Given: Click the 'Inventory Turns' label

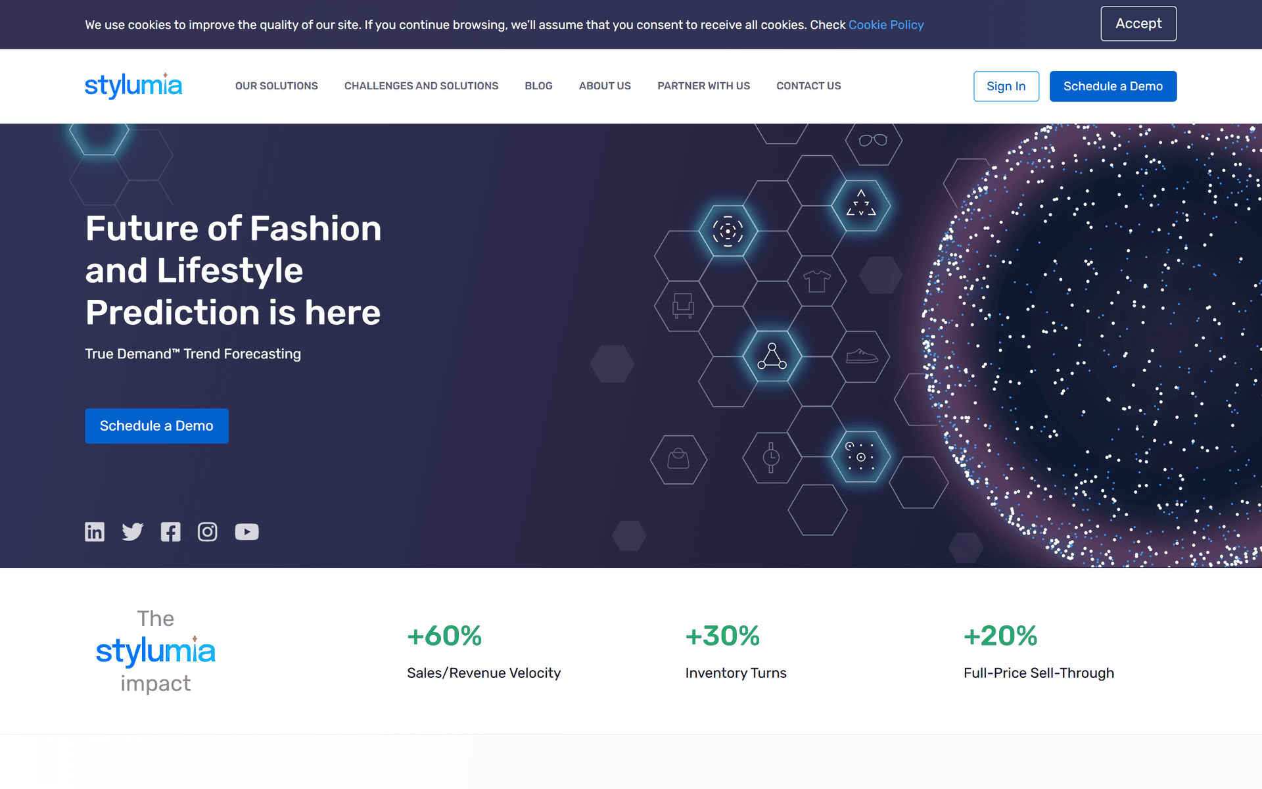Looking at the screenshot, I should coord(736,673).
